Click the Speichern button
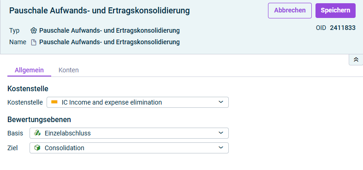 [335, 11]
